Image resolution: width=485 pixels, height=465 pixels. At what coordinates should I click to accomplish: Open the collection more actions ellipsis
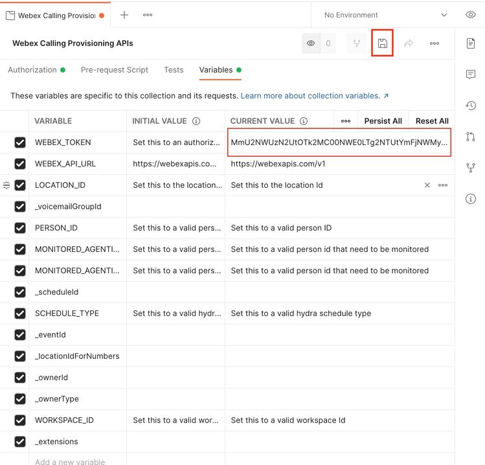pos(434,43)
